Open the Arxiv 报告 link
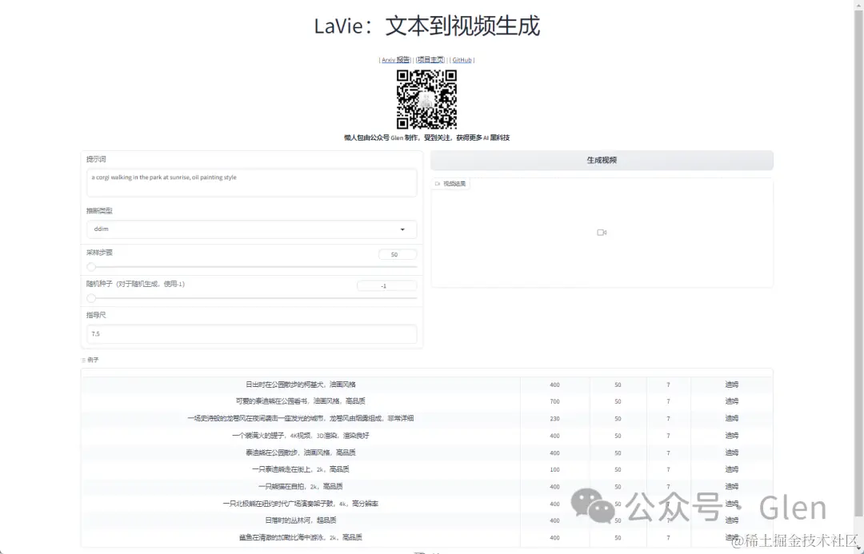The height and width of the screenshot is (554, 864). 394,59
